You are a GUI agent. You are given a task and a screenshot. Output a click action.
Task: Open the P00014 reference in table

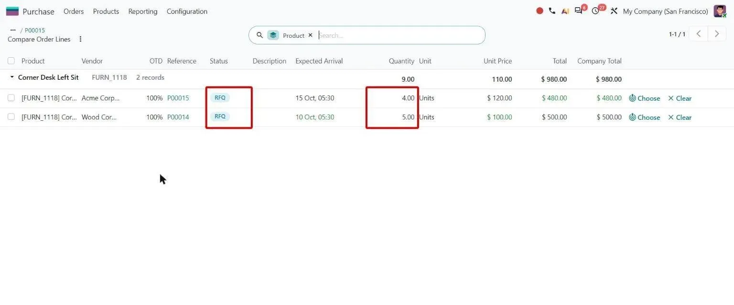point(178,117)
